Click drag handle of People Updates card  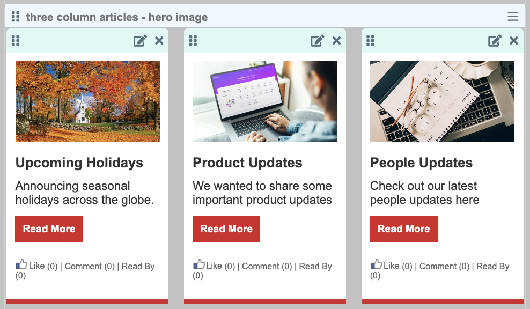[x=370, y=41]
